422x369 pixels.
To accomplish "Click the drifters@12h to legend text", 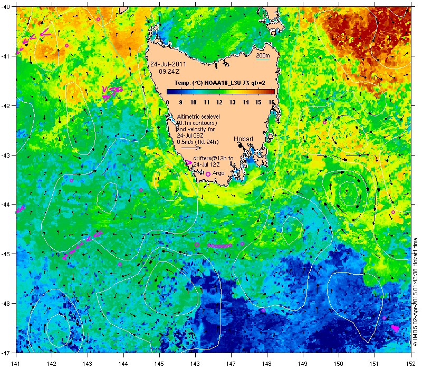I will pos(214,159).
